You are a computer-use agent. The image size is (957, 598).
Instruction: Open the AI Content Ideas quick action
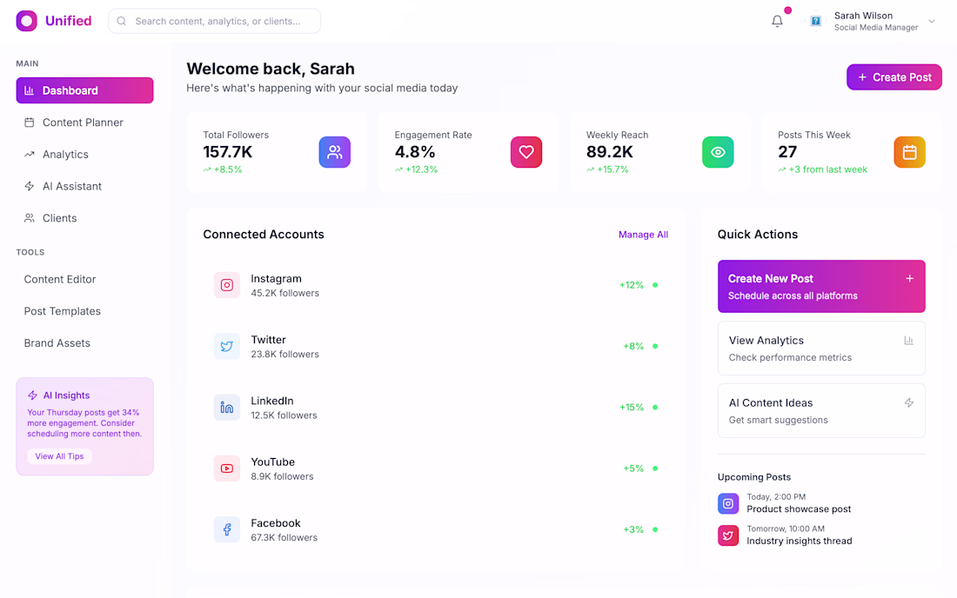(x=821, y=411)
